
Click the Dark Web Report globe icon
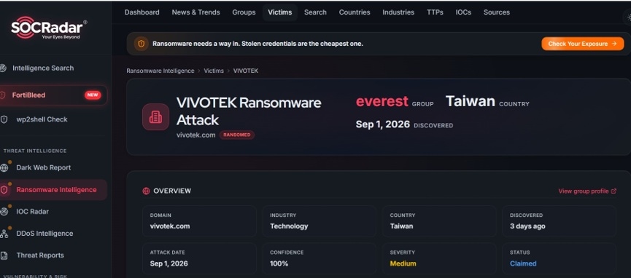pyautogui.click(x=4, y=167)
